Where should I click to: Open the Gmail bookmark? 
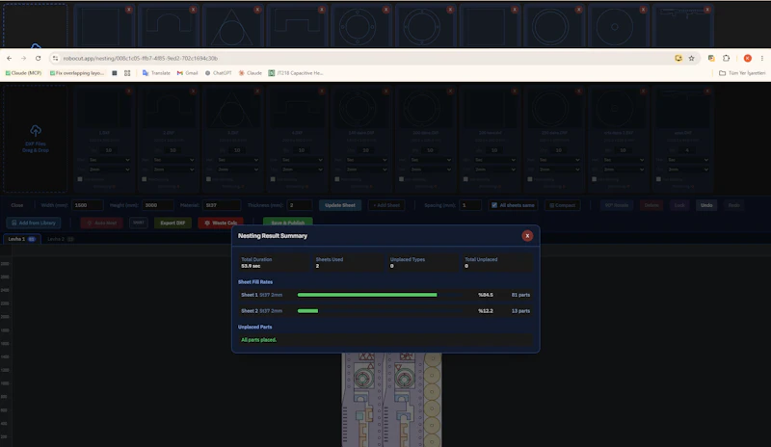tap(187, 73)
